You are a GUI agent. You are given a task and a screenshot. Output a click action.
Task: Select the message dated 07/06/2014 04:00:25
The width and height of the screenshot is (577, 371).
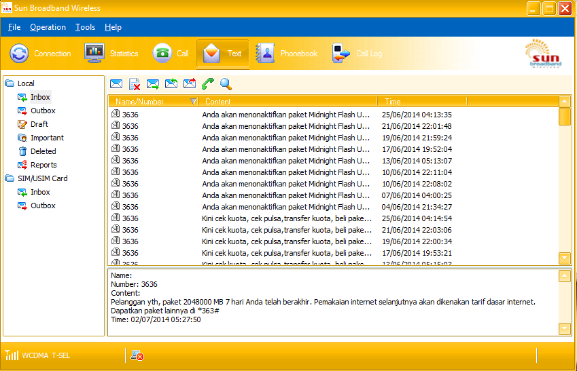[x=334, y=195]
